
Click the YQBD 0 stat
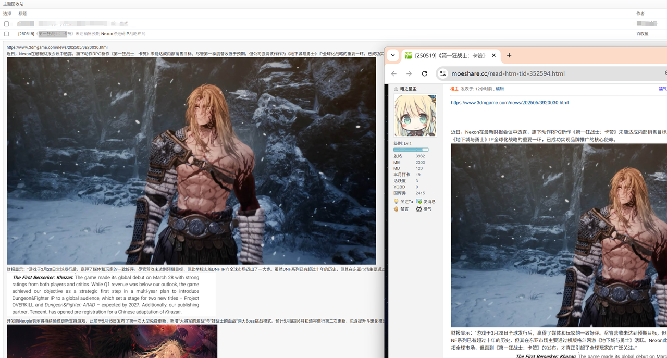coord(406,187)
